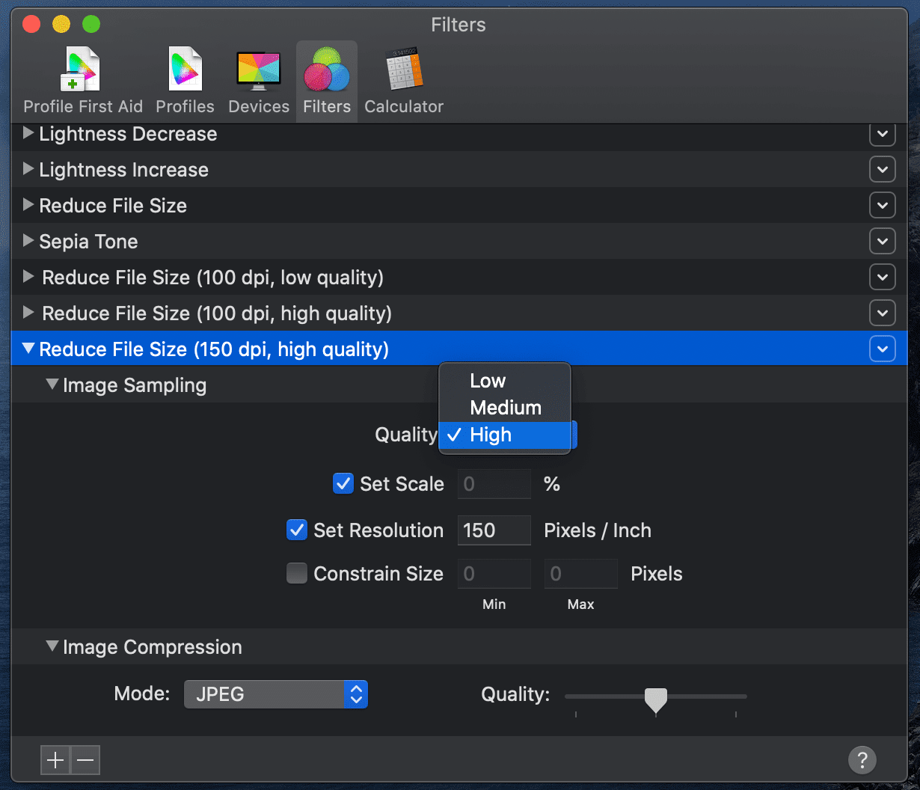Collapse the Image Compression section
This screenshot has width=920, height=790.
(x=52, y=646)
